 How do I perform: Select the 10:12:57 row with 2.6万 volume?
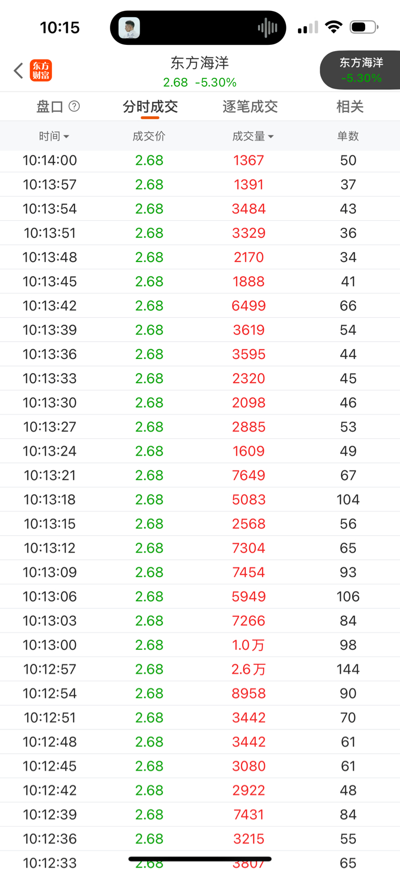pyautogui.click(x=200, y=669)
